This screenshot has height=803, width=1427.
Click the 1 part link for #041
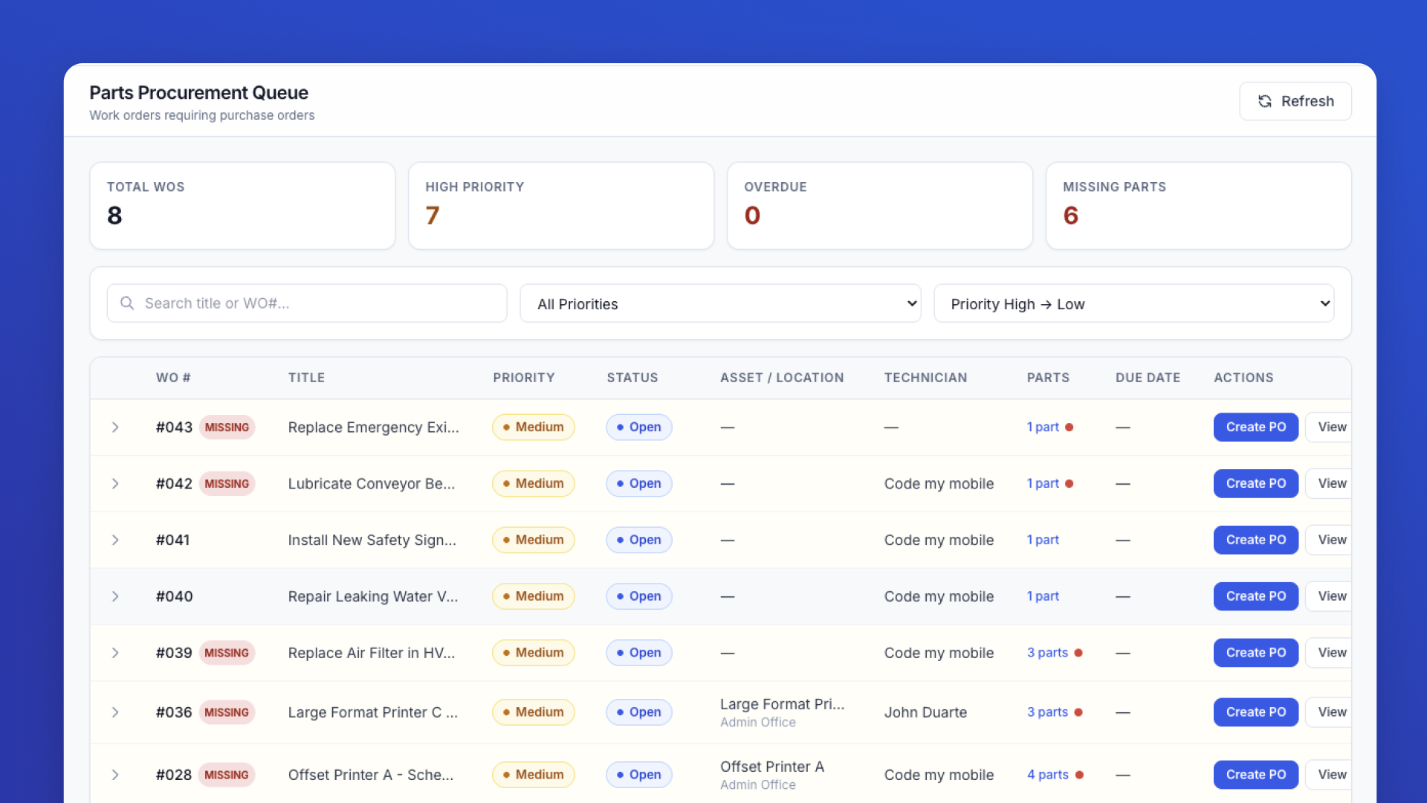(x=1043, y=541)
